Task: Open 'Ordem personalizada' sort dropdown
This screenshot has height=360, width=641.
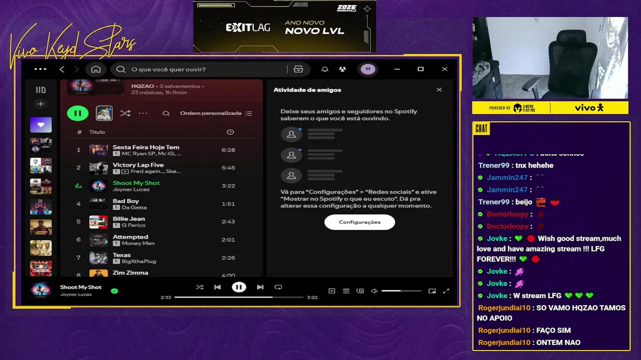Action: (x=216, y=113)
